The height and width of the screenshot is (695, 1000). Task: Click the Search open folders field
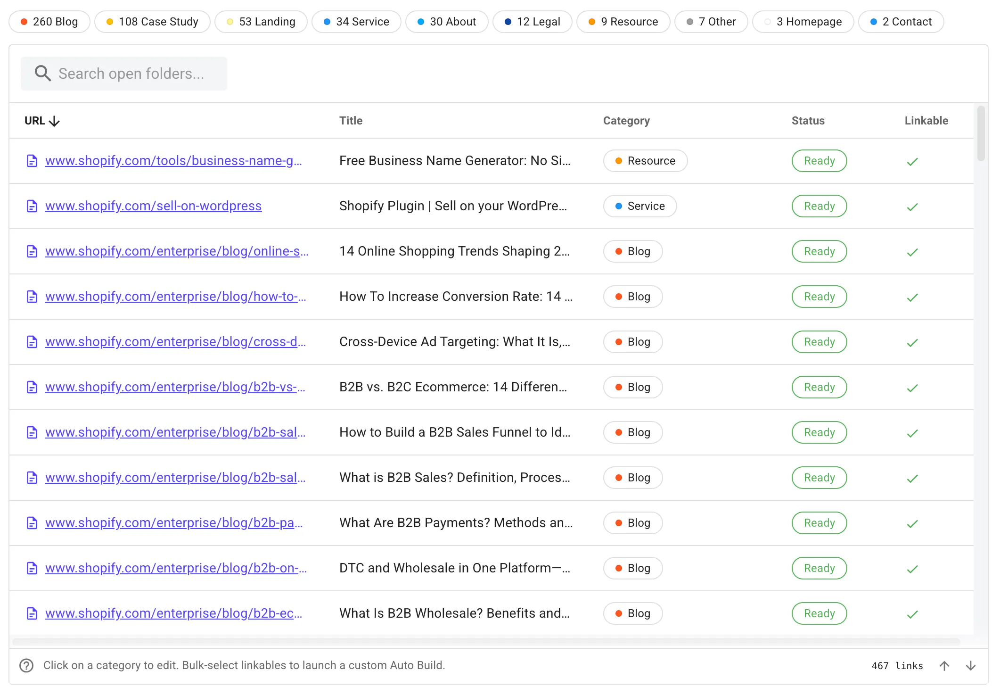124,74
